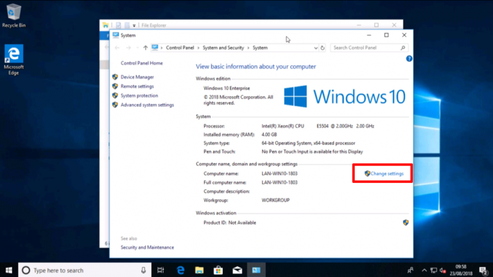Click the File Explorer quick access dropdown arrow
This screenshot has width=493, height=277.
[134, 25]
